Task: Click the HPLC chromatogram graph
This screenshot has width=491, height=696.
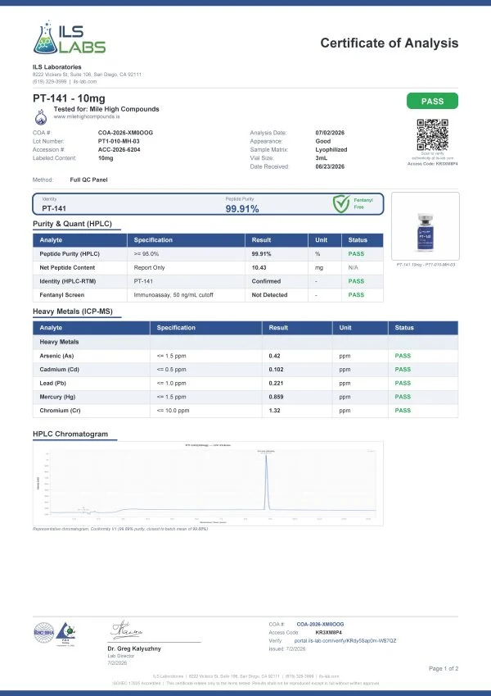Action: coord(208,484)
